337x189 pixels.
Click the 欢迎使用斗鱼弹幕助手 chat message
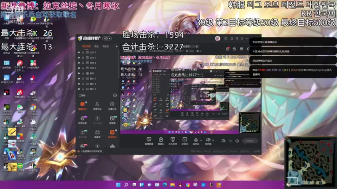293,42
